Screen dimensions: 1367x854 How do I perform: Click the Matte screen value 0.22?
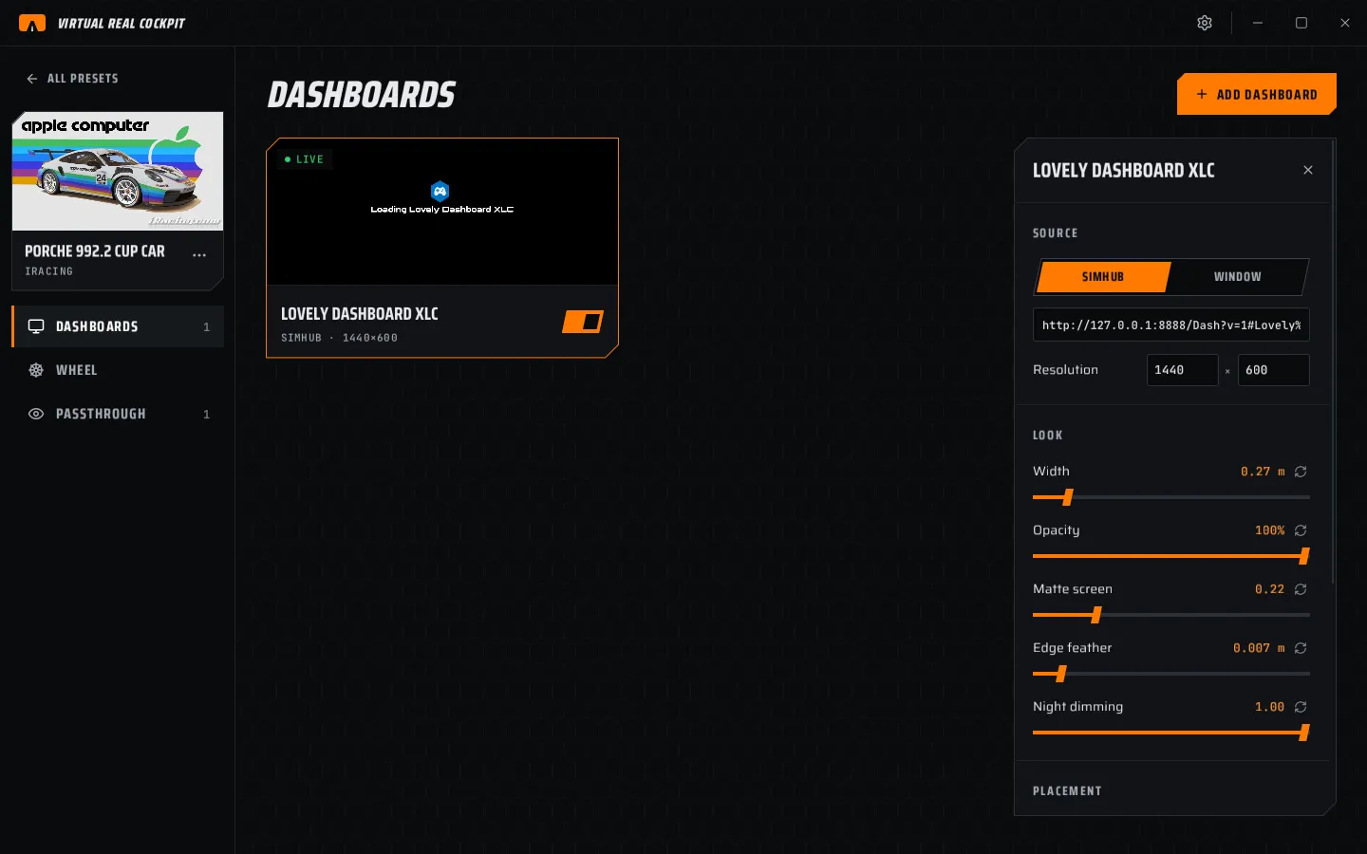tap(1269, 589)
